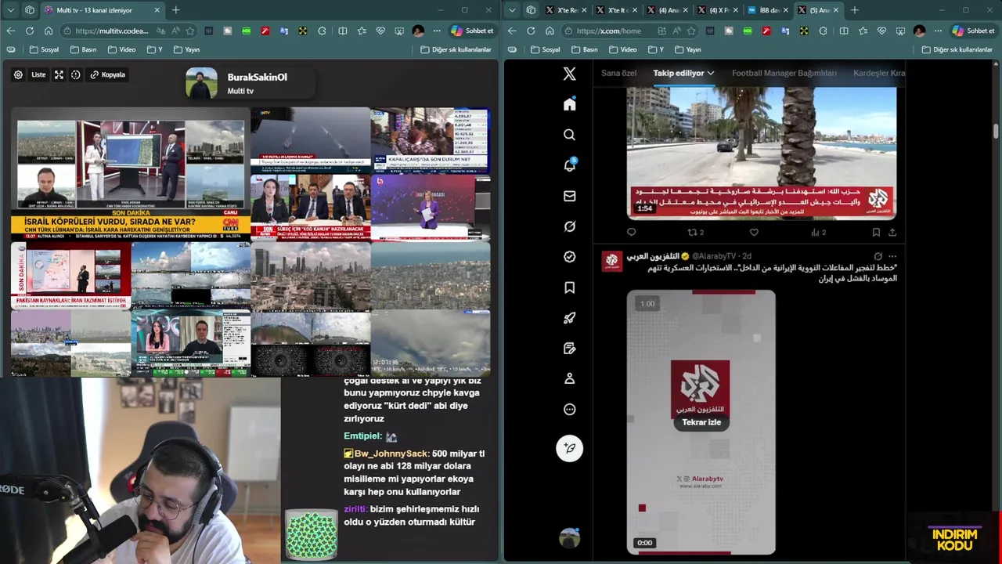1002x564 pixels.
Task: Click 1.00 playback speed on Alaraby video
Action: pyautogui.click(x=647, y=303)
